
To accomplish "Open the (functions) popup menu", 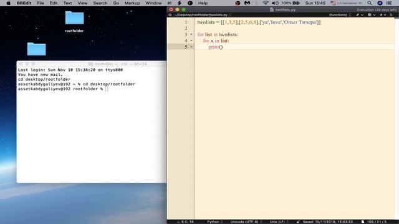I will pos(340,15).
